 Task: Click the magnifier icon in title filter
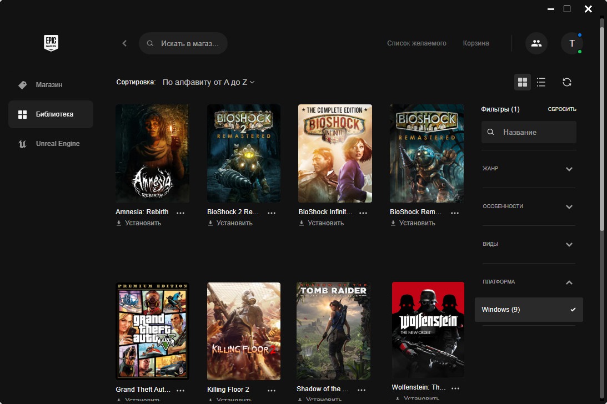point(490,132)
